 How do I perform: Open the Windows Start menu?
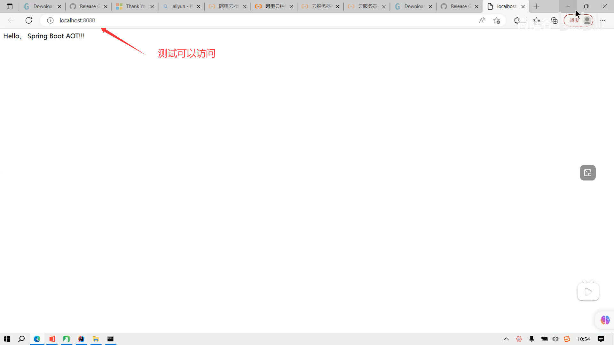(x=7, y=339)
